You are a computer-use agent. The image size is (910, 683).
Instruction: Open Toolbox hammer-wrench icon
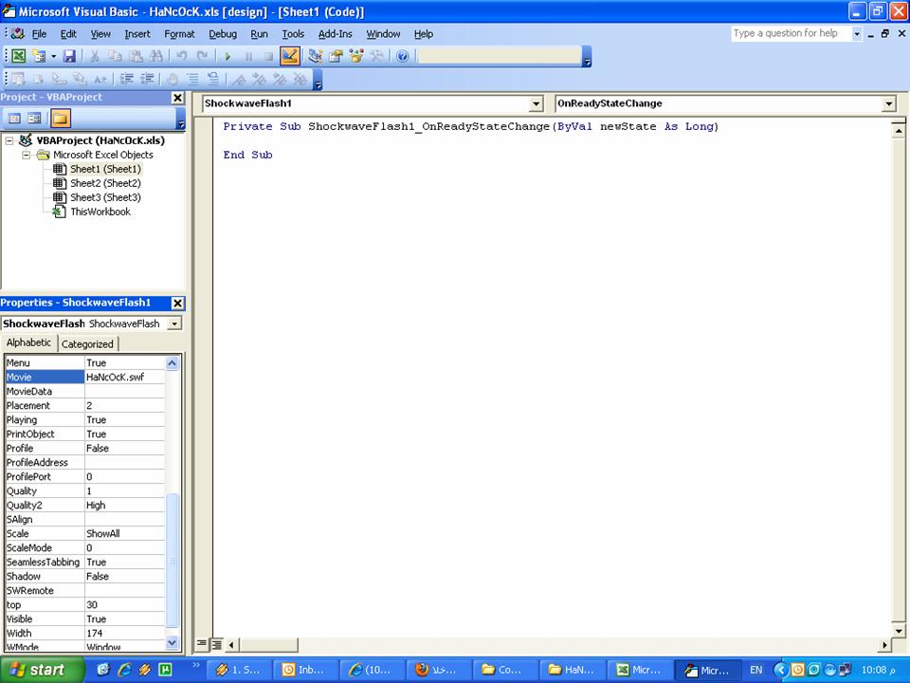(376, 56)
